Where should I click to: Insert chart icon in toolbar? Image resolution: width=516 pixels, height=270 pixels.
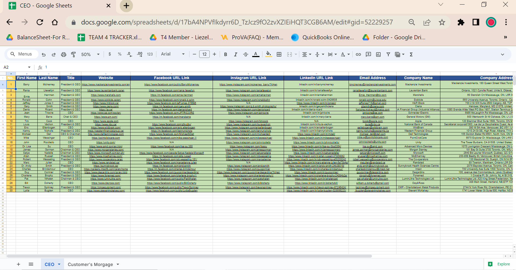378,54
